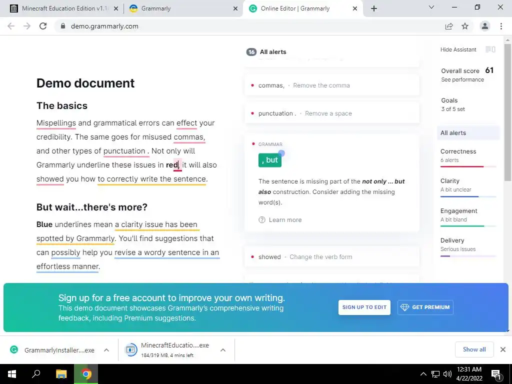Viewport: 512px width, 384px height.
Task: Open the Chrome profile avatar
Action: click(485, 26)
